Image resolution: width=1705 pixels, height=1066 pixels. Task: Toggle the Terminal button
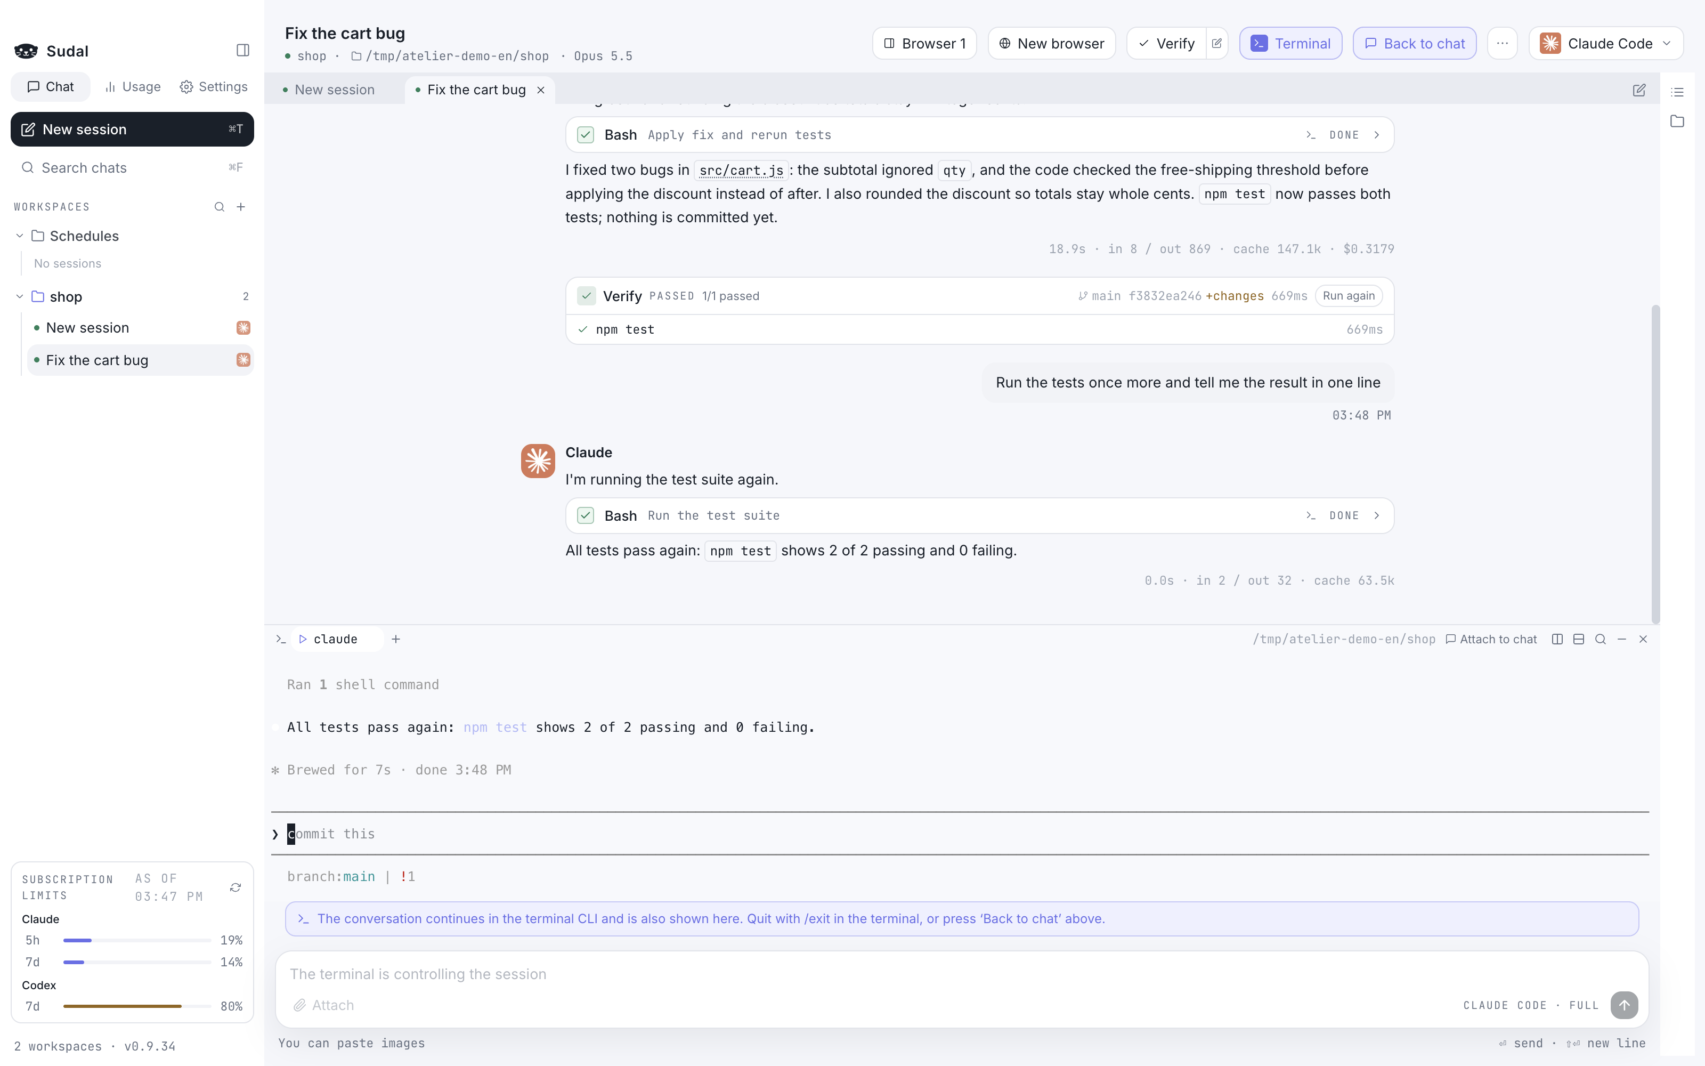(1290, 43)
